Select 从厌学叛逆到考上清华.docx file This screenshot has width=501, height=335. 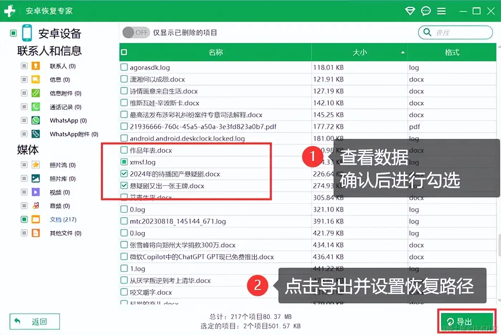click(x=170, y=281)
